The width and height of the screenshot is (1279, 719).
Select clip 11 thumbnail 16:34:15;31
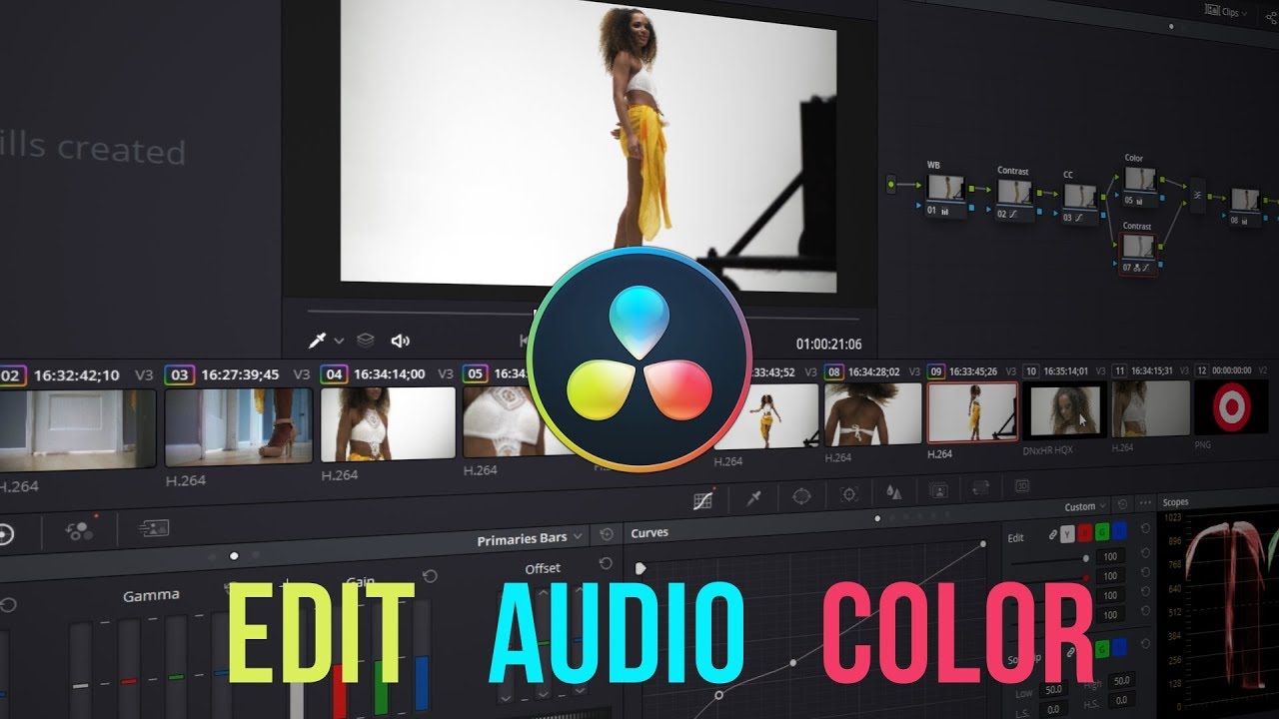coord(1151,408)
